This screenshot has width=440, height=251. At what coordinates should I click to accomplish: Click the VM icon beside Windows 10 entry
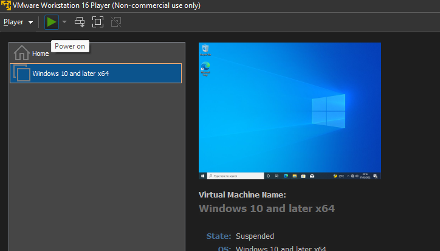[x=22, y=74]
